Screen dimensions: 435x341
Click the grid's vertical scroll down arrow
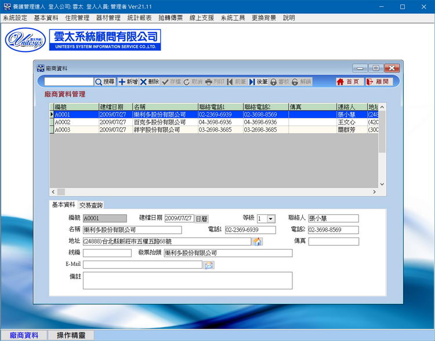tap(382, 184)
